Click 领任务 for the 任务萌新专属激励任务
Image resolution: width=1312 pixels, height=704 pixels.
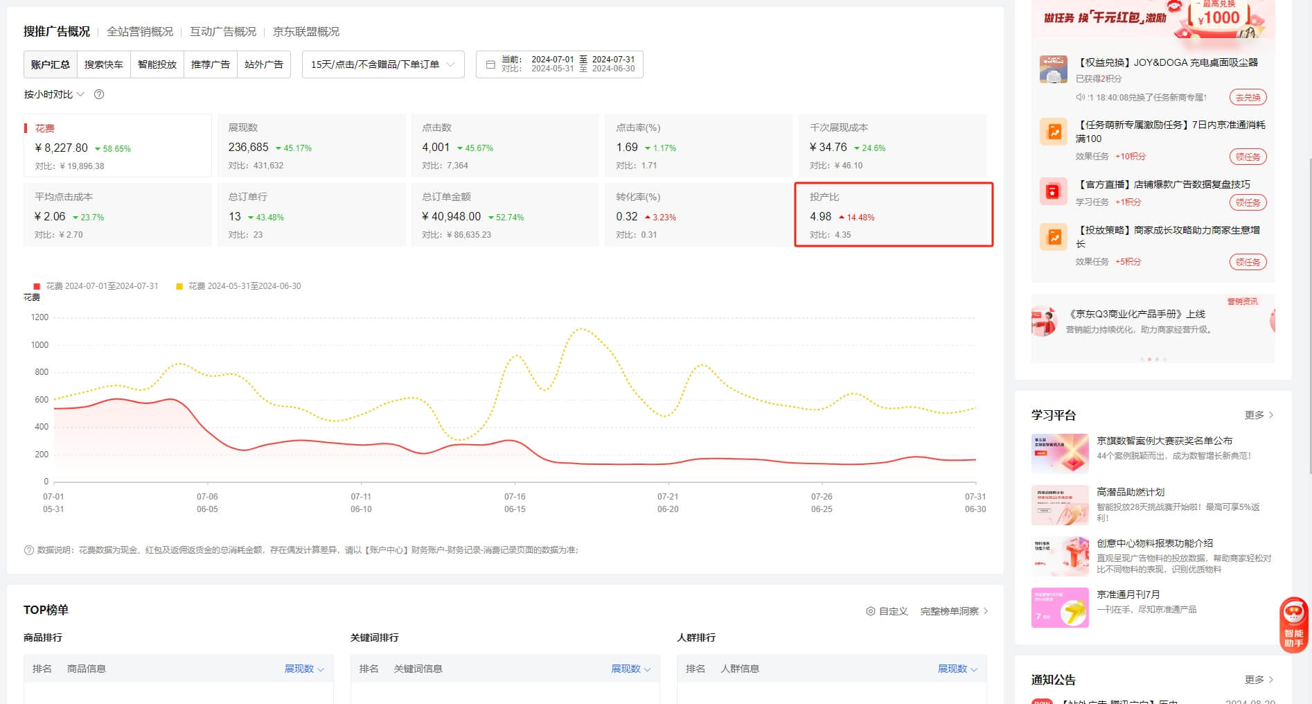pos(1248,157)
